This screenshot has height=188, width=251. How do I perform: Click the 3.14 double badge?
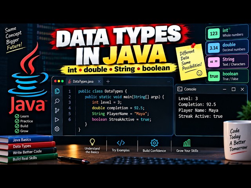pyautogui.click(x=214, y=48)
